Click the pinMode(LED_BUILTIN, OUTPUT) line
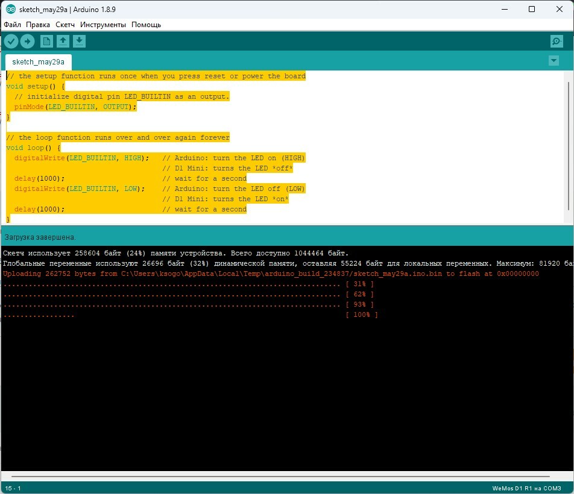 click(x=75, y=107)
